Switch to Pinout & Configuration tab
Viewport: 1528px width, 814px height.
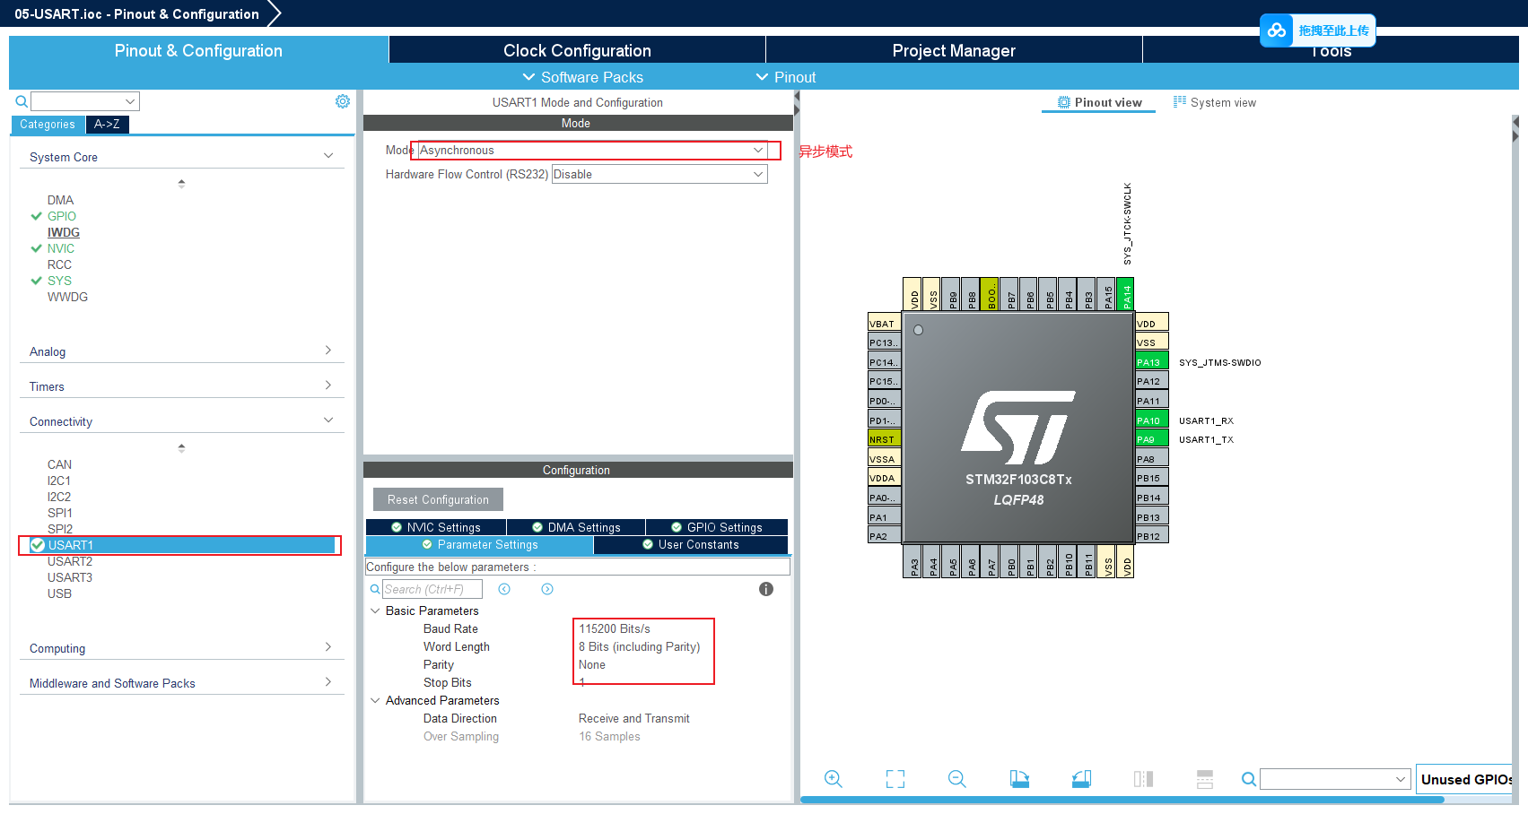pos(198,50)
